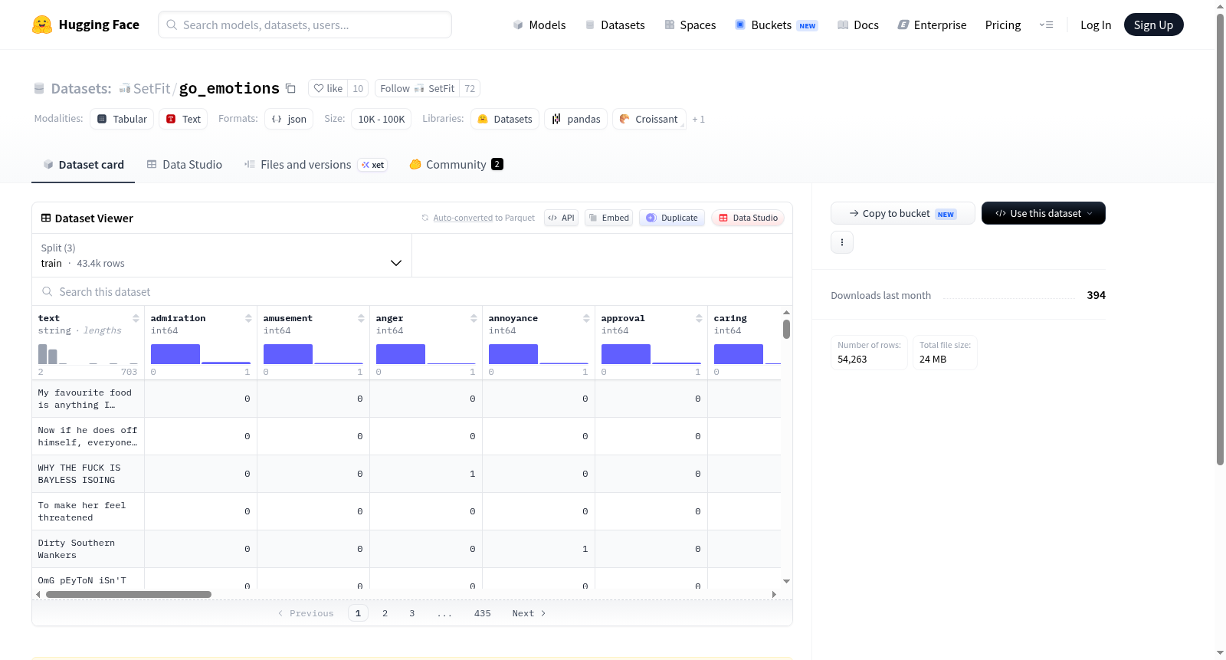The width and height of the screenshot is (1226, 660).
Task: Click the row 'WHY THE FUCK IS BAYLESS ISOING'
Action: pyautogui.click(x=406, y=474)
